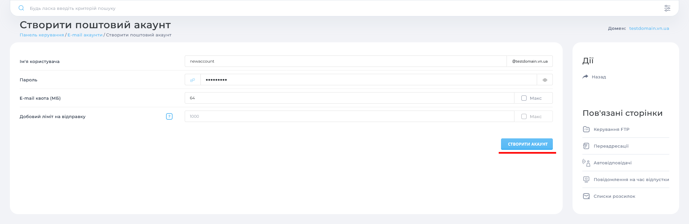Click the Автовідповідачі icon

pos(586,163)
